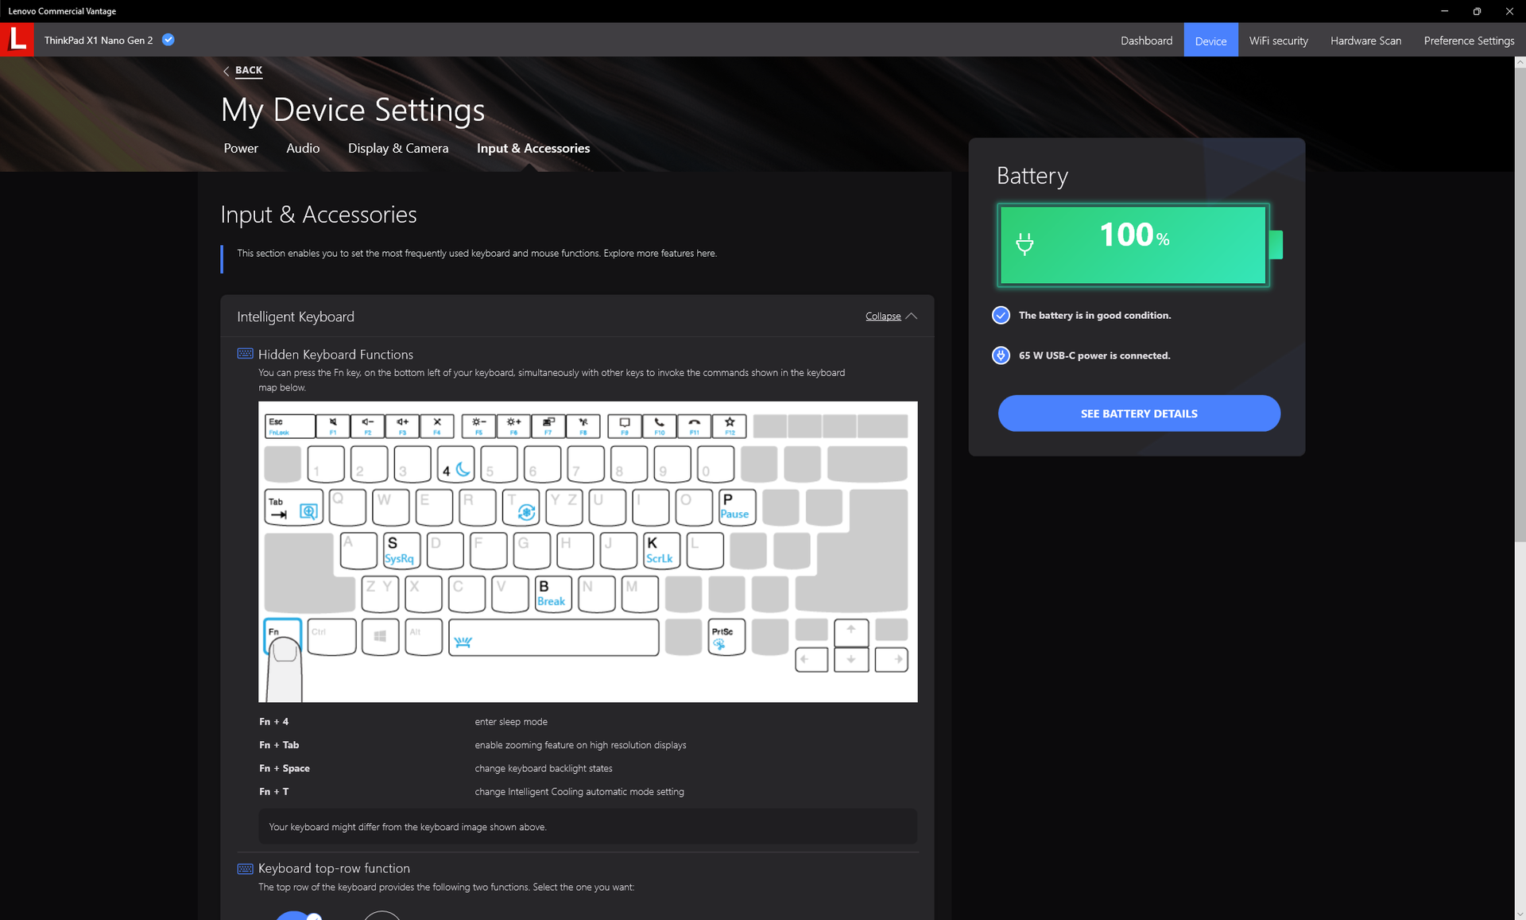
Task: Click the sleep-mode 4 key on keyboard map
Action: point(455,465)
